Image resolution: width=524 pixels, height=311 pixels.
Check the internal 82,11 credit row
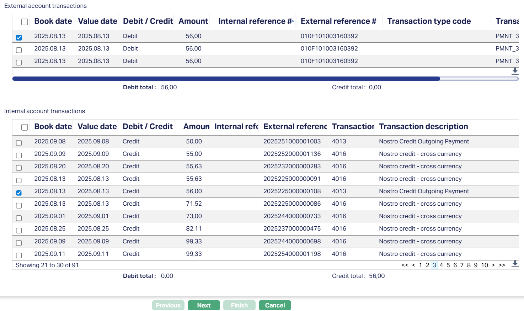tap(19, 231)
